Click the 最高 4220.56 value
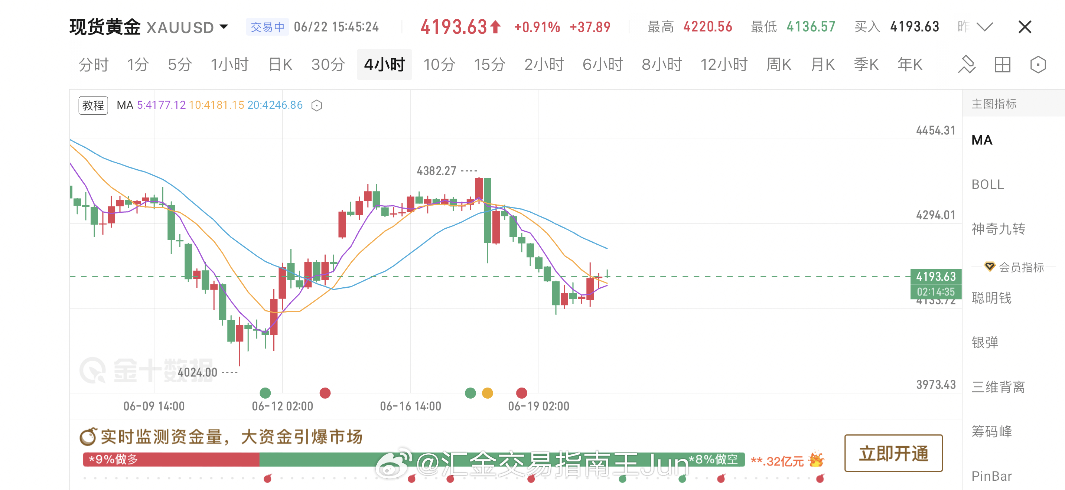The image size is (1065, 490). pyautogui.click(x=707, y=27)
